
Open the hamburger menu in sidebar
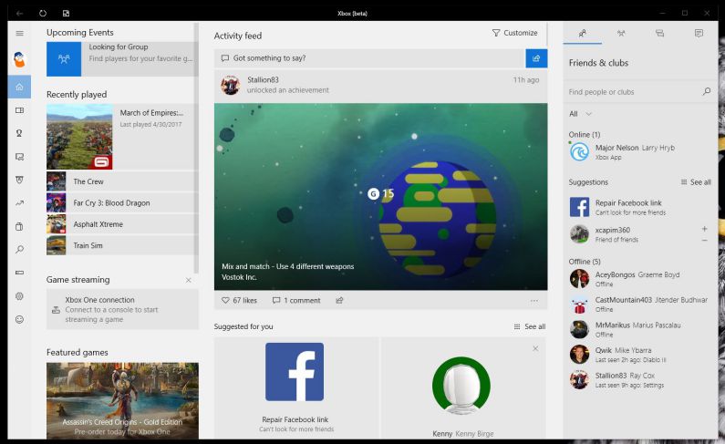click(19, 33)
